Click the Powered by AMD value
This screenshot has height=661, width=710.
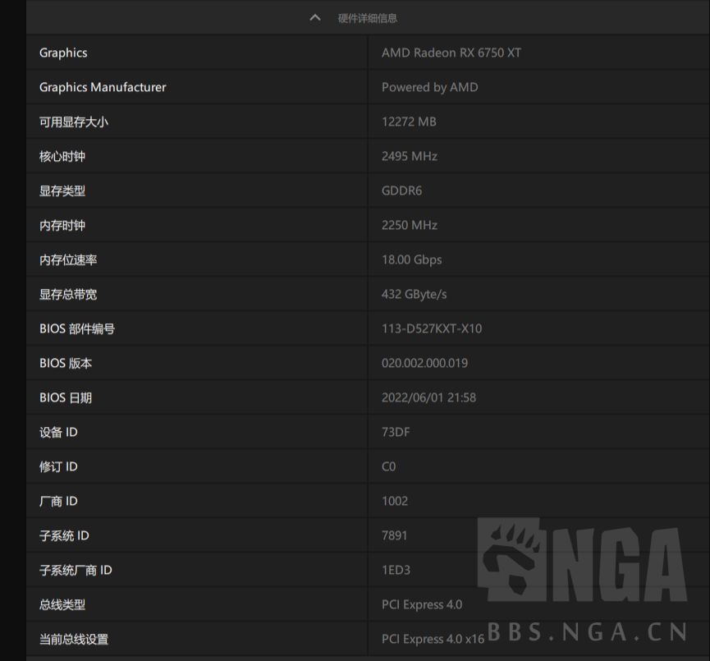(432, 86)
